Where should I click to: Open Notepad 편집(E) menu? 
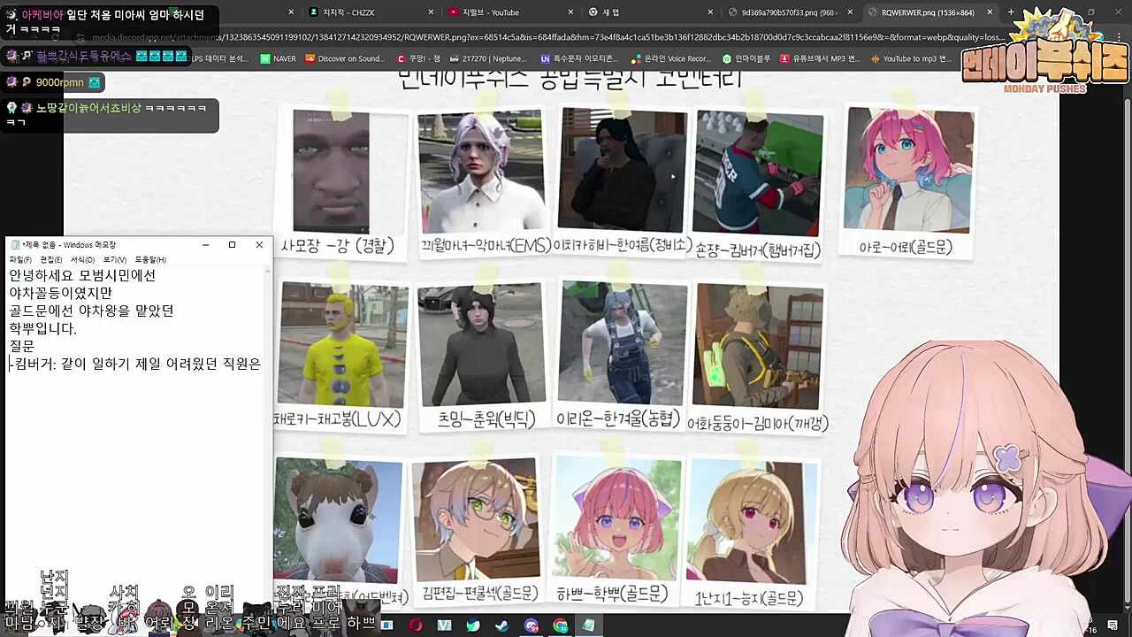click(x=51, y=260)
